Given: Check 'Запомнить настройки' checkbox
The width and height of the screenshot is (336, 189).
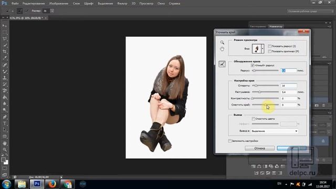Looking at the screenshot, I should click(x=230, y=141).
